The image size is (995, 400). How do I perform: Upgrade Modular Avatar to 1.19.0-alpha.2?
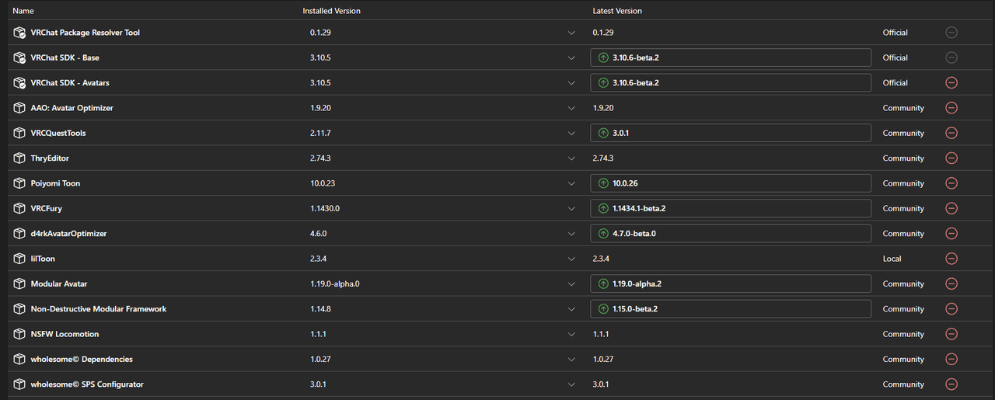click(731, 283)
